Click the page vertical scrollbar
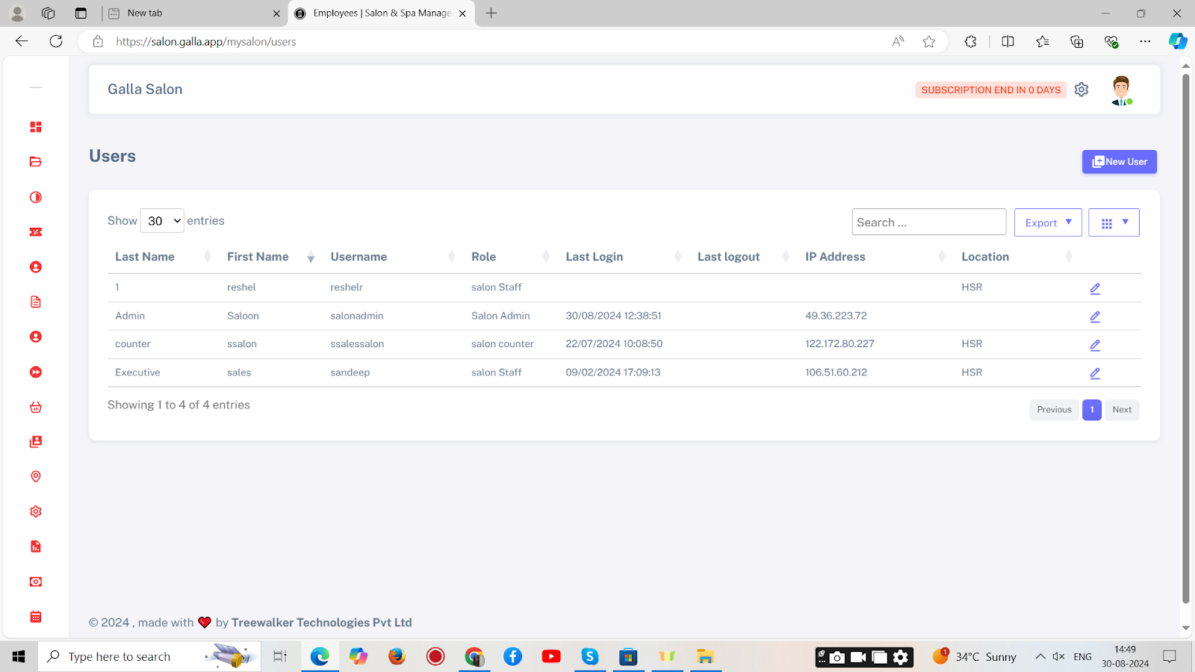 [x=1186, y=337]
